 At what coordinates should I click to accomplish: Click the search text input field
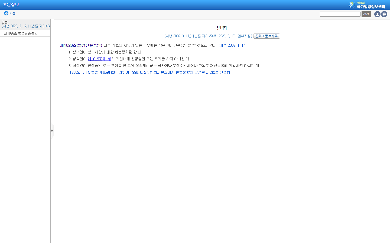pyautogui.click(x=340, y=14)
